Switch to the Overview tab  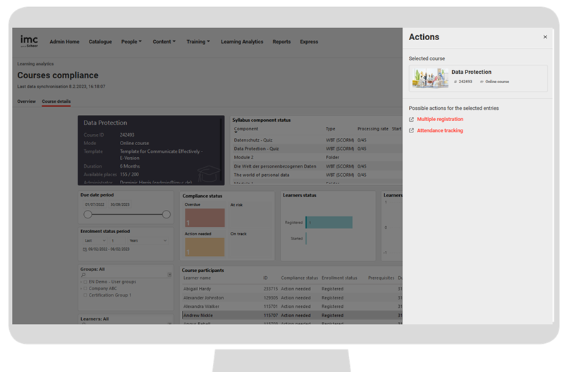(26, 101)
